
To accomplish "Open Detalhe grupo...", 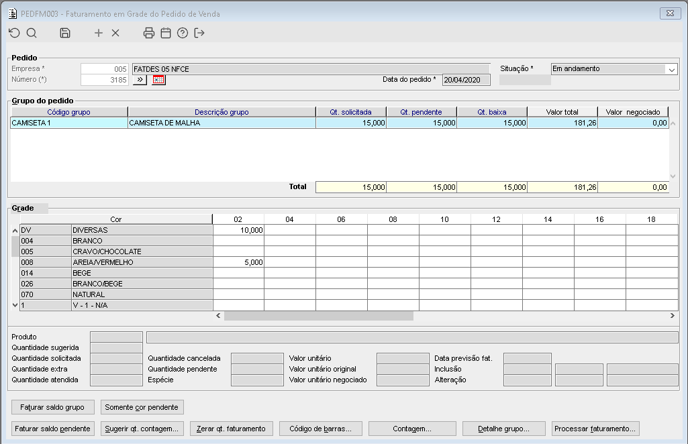I will (x=503, y=429).
